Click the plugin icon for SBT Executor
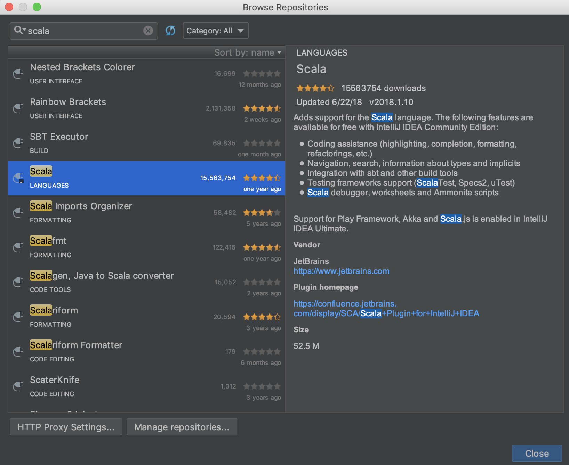Viewport: 569px width, 465px height. coord(18,143)
